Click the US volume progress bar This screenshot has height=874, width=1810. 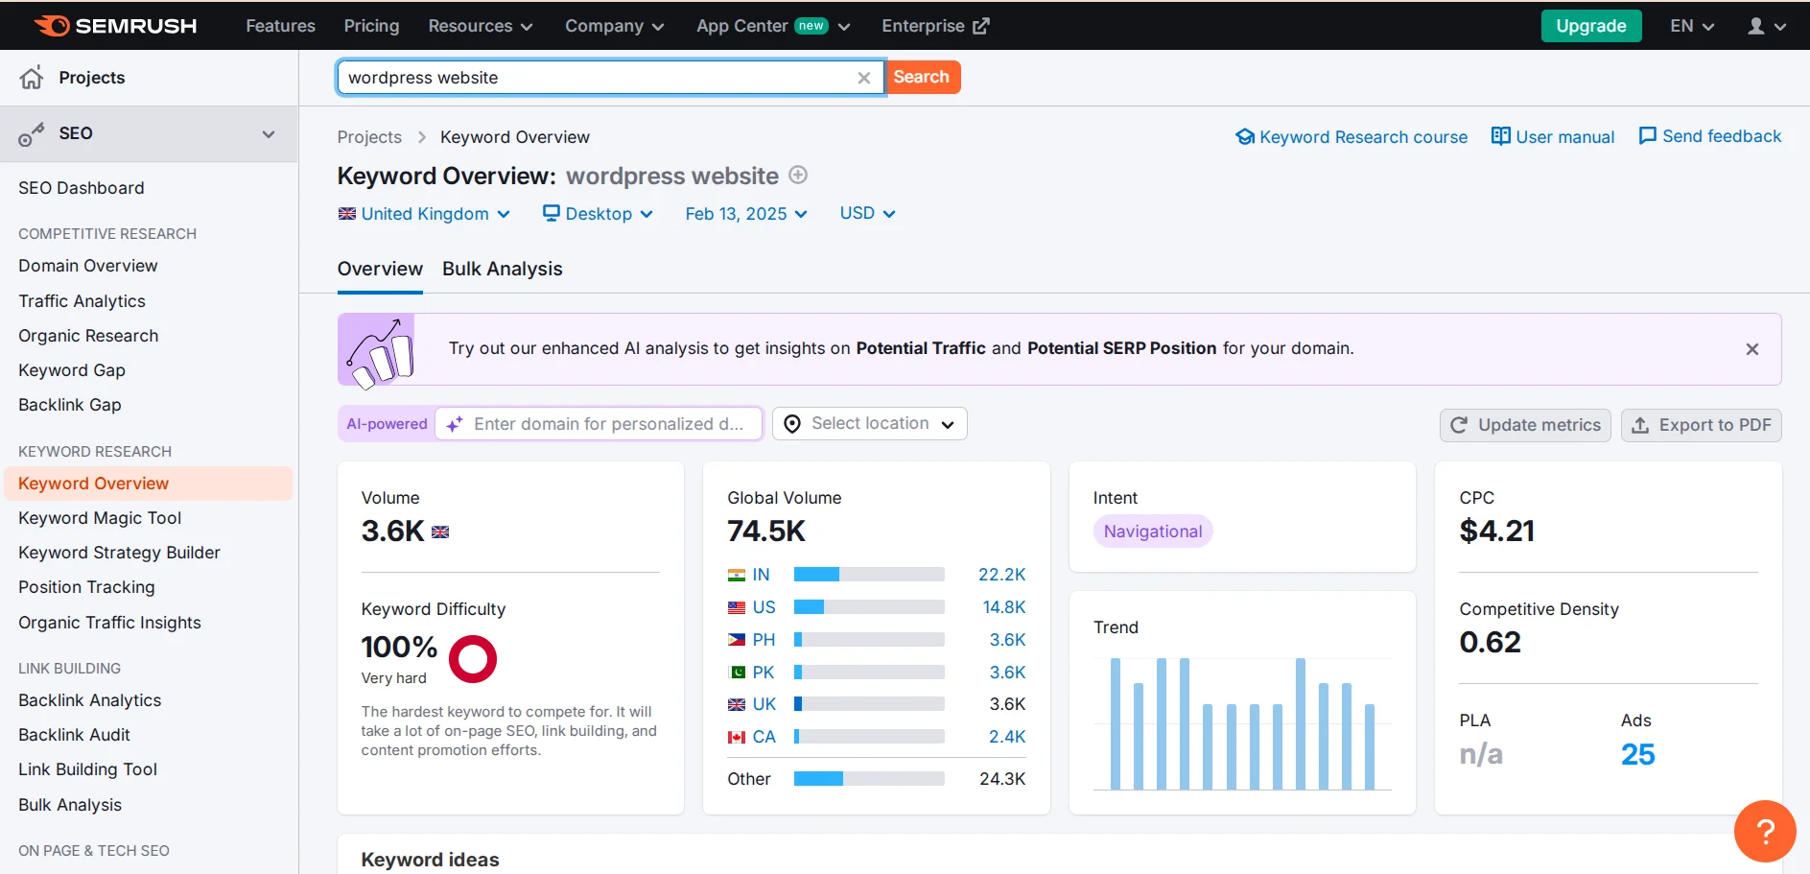coord(869,607)
